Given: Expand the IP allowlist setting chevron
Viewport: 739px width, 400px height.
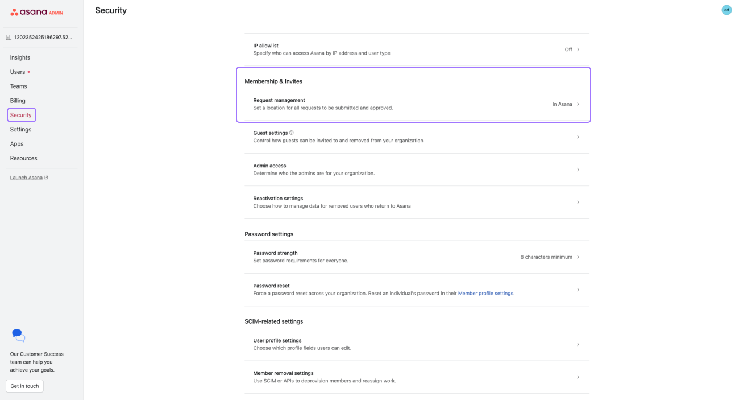Looking at the screenshot, I should point(578,50).
